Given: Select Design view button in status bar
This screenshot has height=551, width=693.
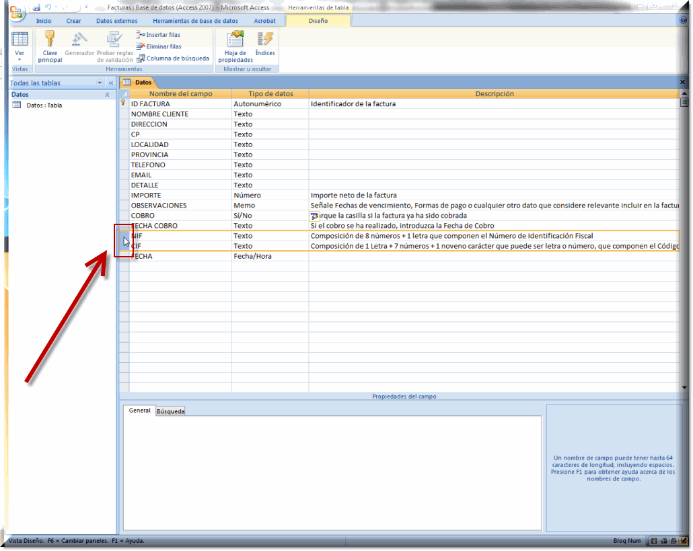Looking at the screenshot, I should click(x=682, y=541).
